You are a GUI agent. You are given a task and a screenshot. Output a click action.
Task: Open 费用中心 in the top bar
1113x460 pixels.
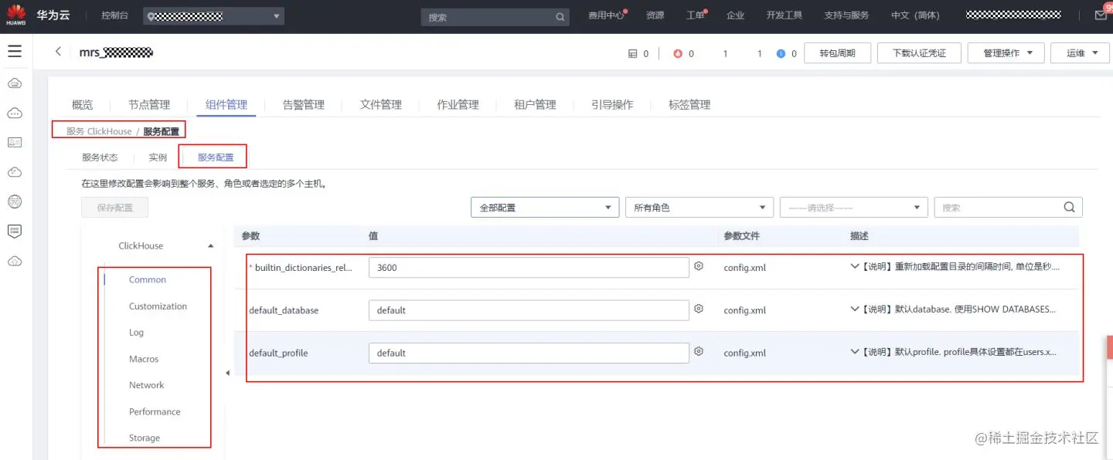coord(607,15)
